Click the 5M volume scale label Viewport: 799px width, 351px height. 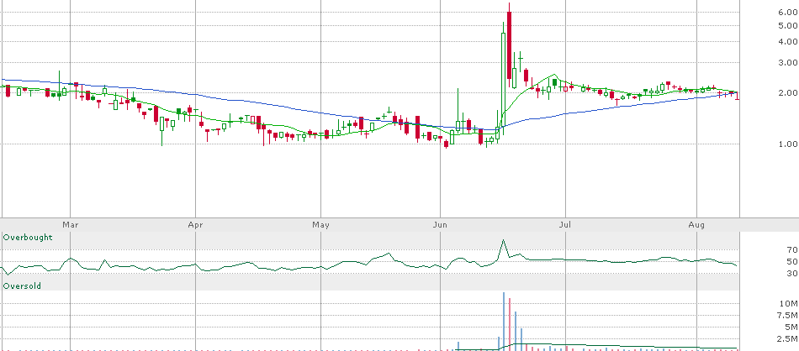coord(791,327)
